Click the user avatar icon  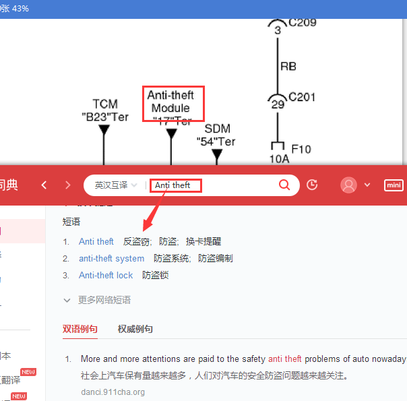(348, 185)
